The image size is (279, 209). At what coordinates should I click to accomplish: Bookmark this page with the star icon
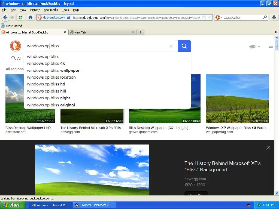coord(204,17)
